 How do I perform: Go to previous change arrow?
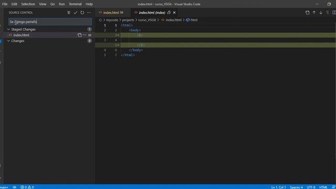point(314,13)
